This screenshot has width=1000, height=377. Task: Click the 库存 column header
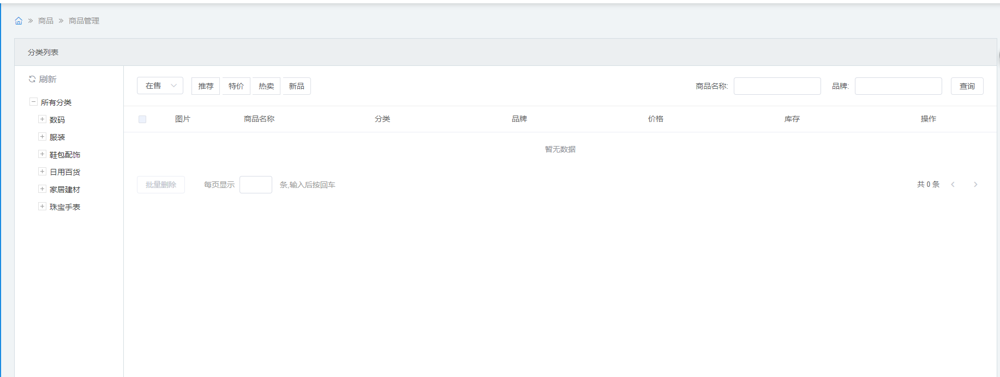[x=792, y=119]
